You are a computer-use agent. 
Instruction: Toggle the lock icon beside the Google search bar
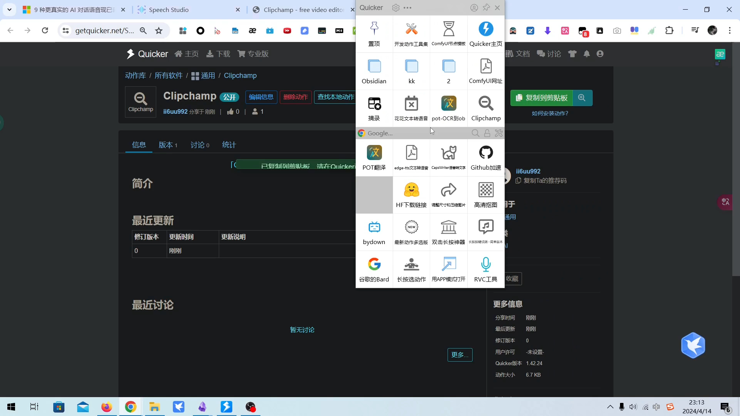(487, 133)
